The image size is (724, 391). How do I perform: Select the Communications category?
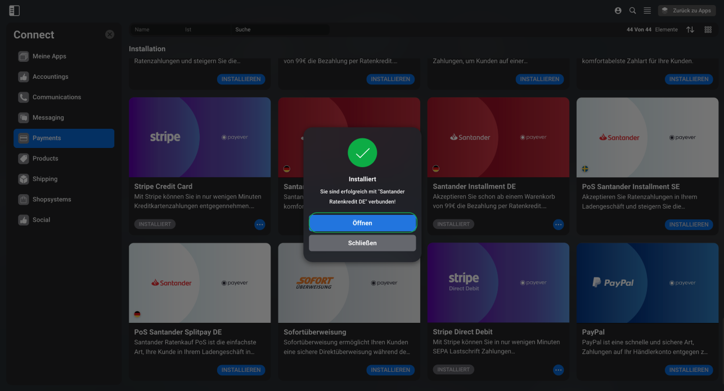coord(64,97)
